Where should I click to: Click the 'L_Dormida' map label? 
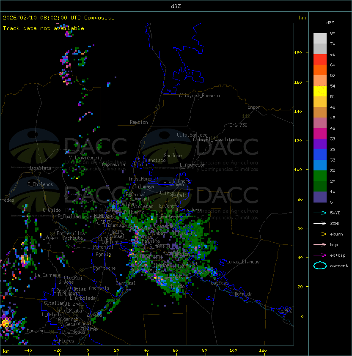coord(241,294)
